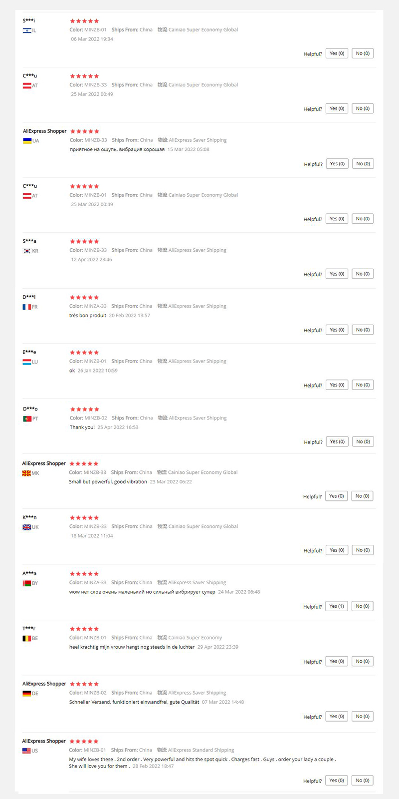
Task: Click the Portugal flag under D***o
Action: click(x=27, y=418)
